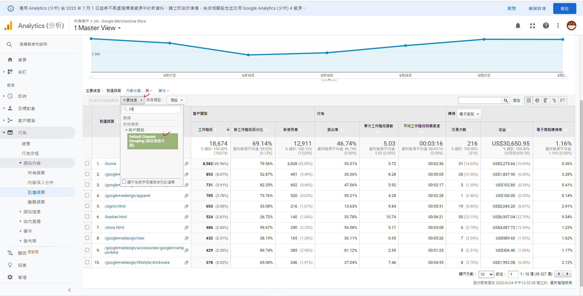Click the table filter search box

click(x=480, y=101)
